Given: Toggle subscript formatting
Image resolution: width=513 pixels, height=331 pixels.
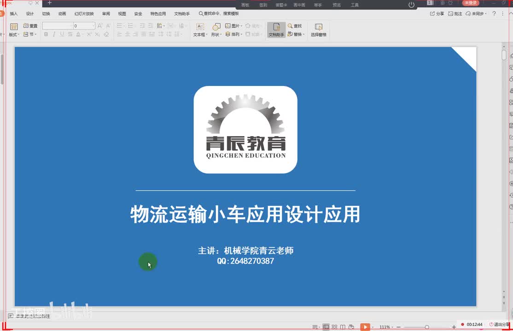Looking at the screenshot, I should (x=97, y=34).
